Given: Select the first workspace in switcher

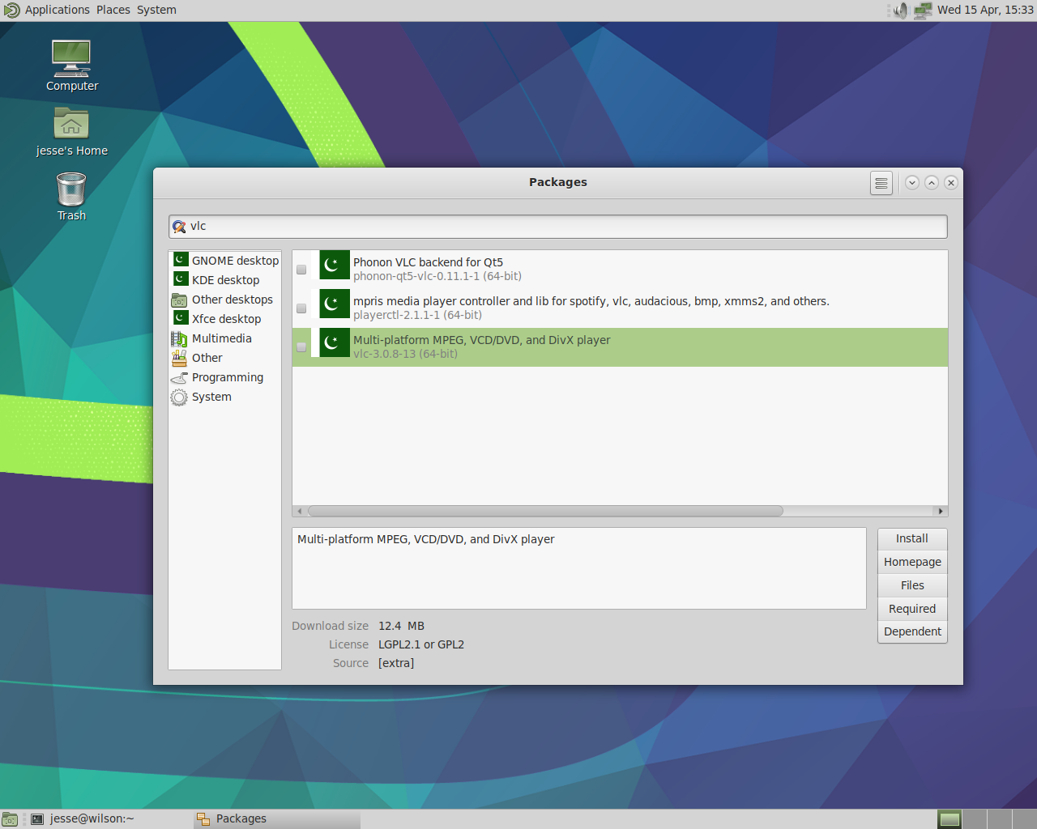Looking at the screenshot, I should (x=950, y=819).
